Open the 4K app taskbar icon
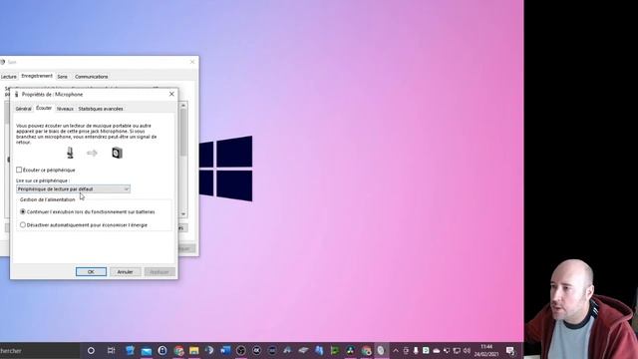 tap(257, 350)
